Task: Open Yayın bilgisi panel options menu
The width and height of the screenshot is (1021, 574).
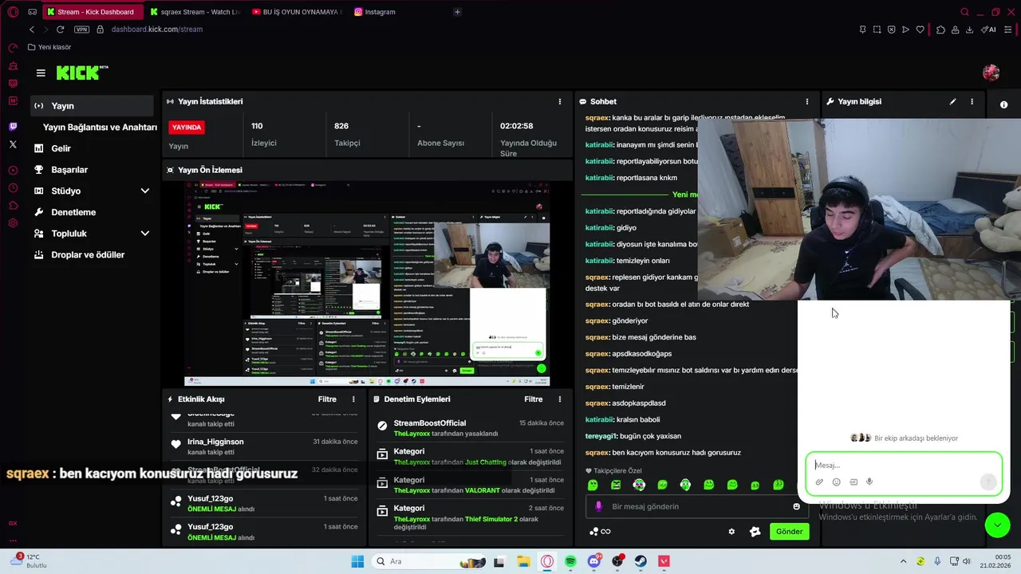Action: click(x=972, y=101)
